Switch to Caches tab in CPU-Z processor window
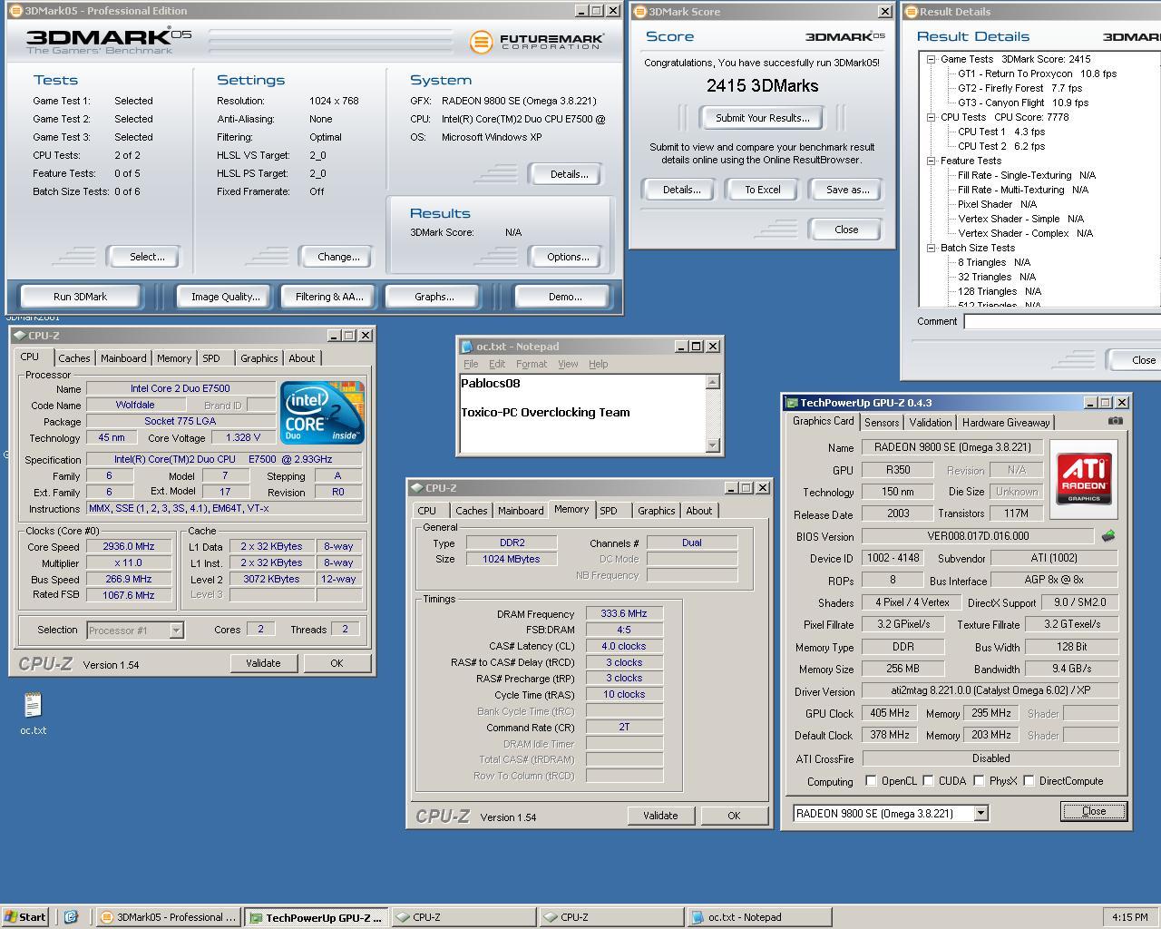This screenshot has height=929, width=1161. [x=74, y=358]
